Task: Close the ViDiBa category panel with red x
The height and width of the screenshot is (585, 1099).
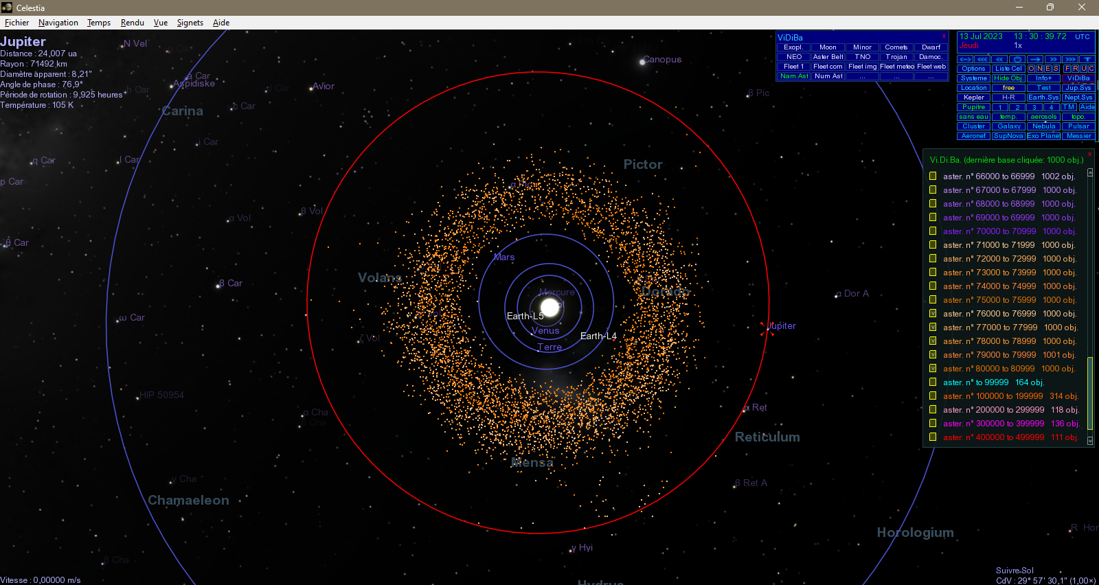Action: pyautogui.click(x=944, y=36)
